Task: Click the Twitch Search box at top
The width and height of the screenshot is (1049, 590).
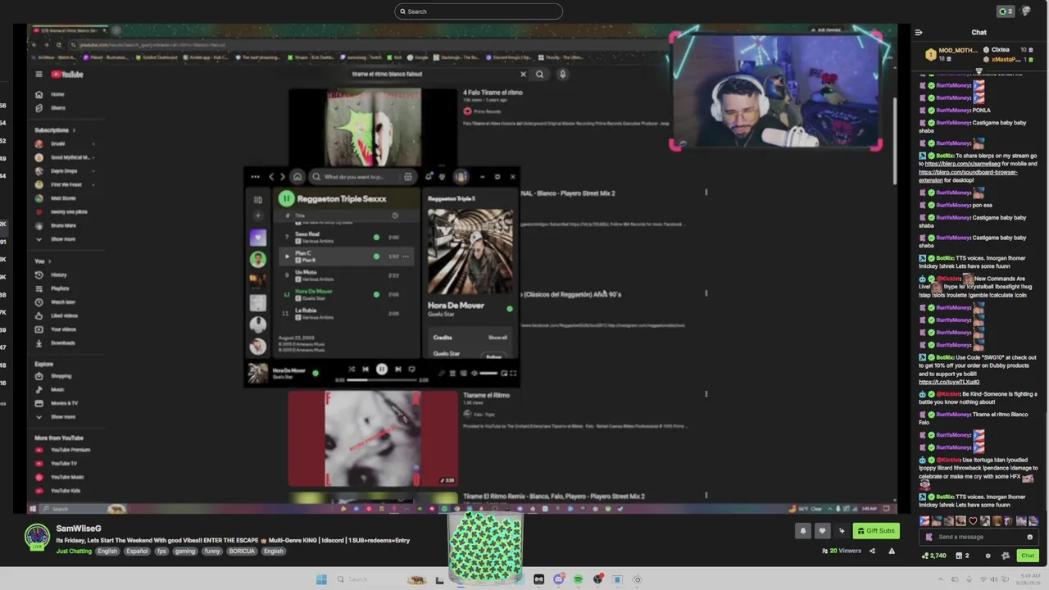Action: (x=479, y=11)
